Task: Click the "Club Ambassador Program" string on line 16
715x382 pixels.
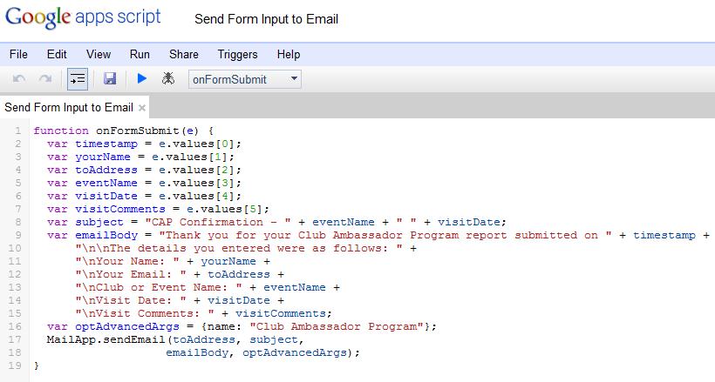Action: [336, 326]
